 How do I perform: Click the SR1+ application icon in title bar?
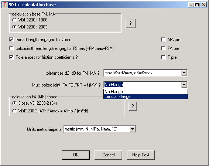pyautogui.click(x=5, y=5)
